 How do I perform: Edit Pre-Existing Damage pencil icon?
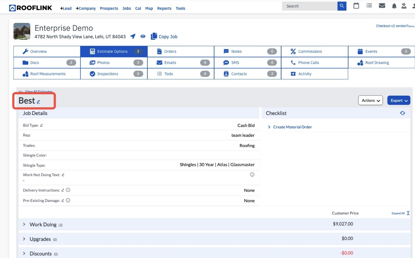(x=63, y=201)
